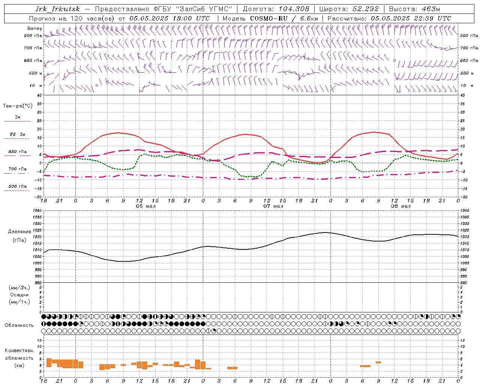Click the Рассчитано: 05.05.2025 22:39 UTC text
Screen dimensions: 480x384
tap(389, 18)
